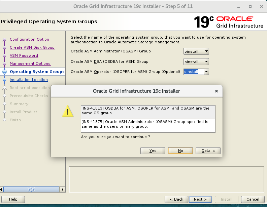
Task: Click the Help button
Action: pyautogui.click(x=13, y=199)
